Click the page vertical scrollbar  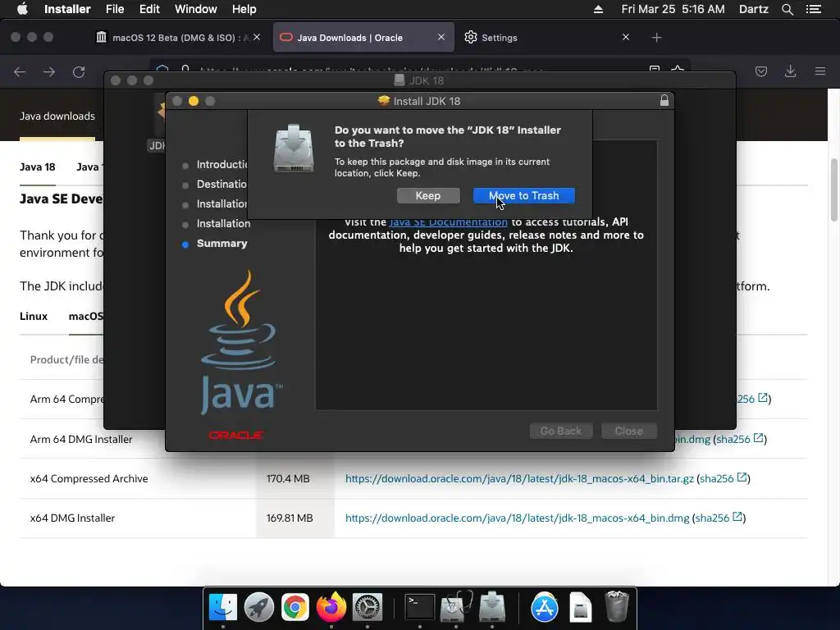[833, 190]
